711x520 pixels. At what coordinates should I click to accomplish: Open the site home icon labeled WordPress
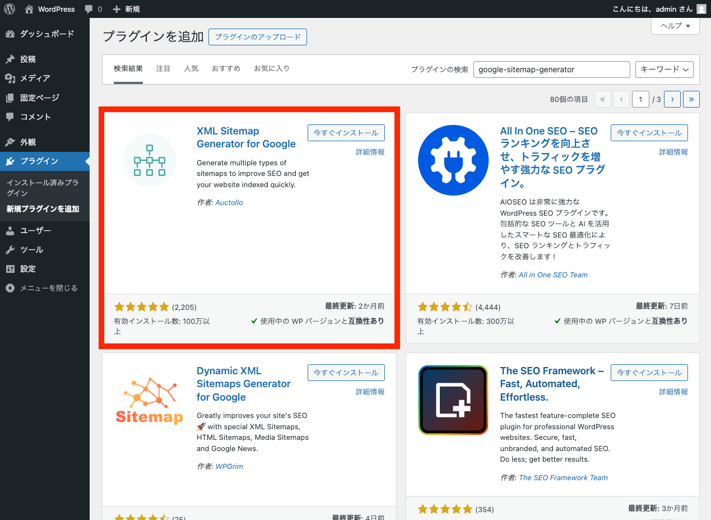(29, 9)
